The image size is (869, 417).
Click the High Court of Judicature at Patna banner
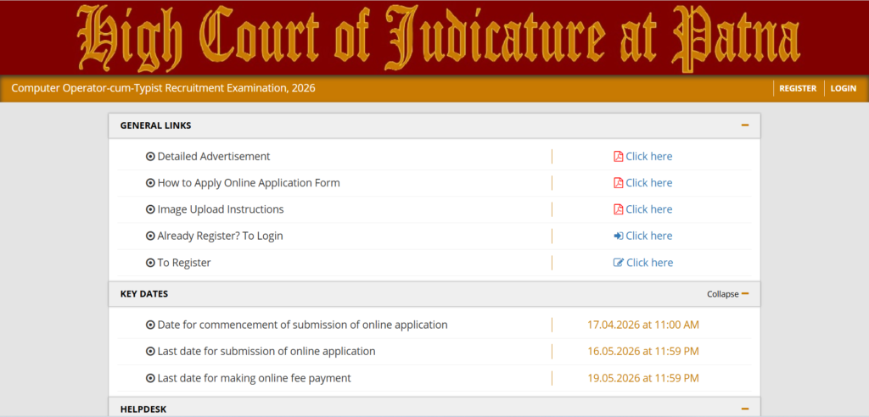coord(434,37)
